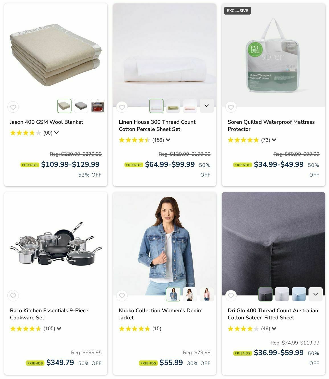This screenshot has height=379, width=329.
Task: Heart the Dri Glo Fitted Sheet
Action: click(231, 296)
